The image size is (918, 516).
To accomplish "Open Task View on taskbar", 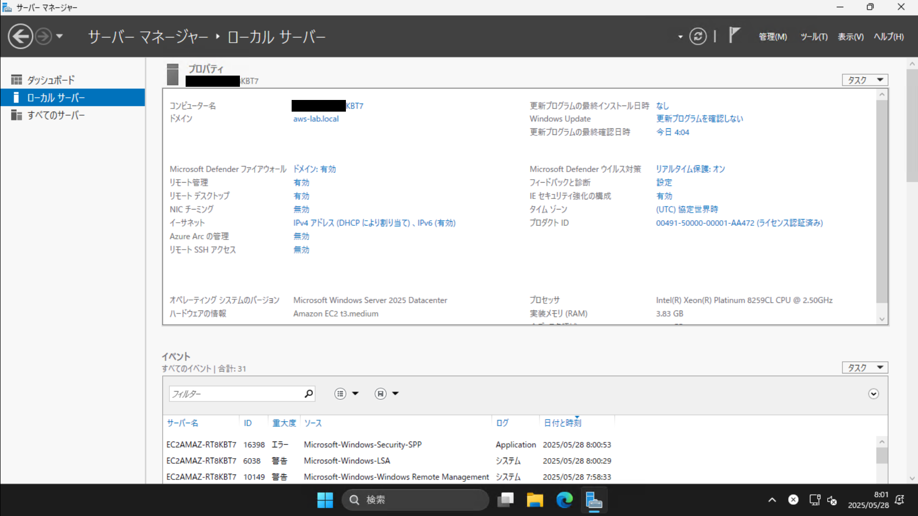I will 506,500.
